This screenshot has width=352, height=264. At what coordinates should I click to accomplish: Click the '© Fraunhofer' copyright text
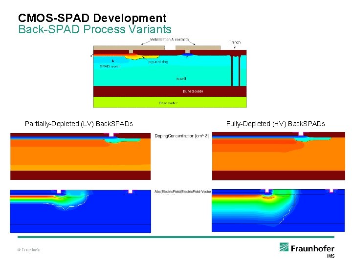click(x=29, y=250)
